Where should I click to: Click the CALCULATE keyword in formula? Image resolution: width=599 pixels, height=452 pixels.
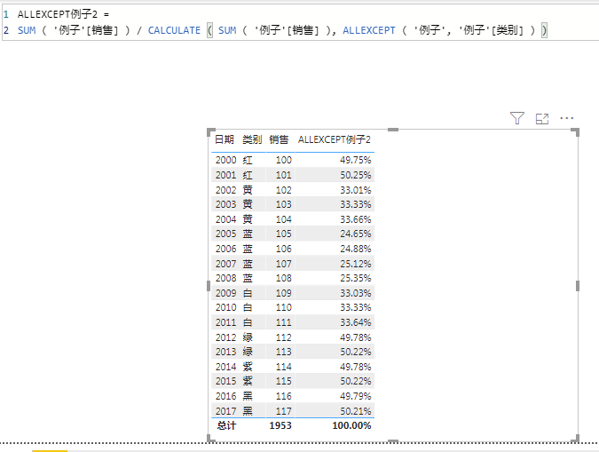click(174, 30)
